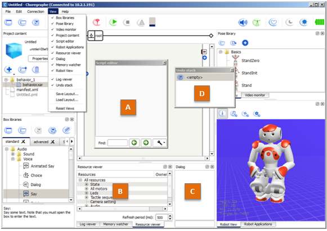Click Reset Views in View menu
Viewport: 327px width, 231px height.
click(x=67, y=108)
